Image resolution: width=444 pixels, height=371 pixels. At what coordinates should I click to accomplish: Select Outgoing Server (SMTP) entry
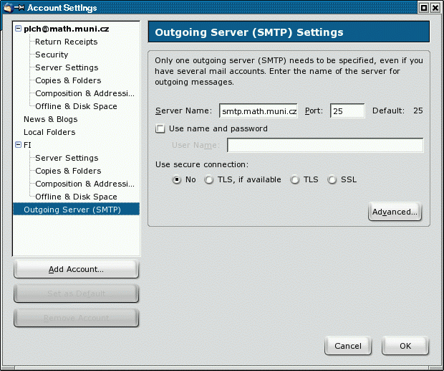(76, 210)
